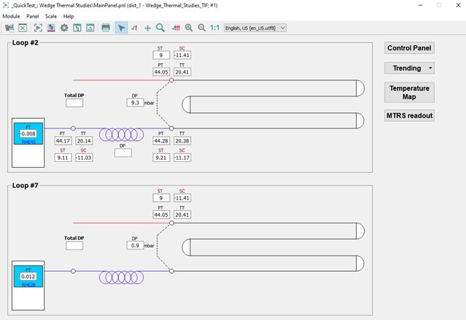Open settings with the gear icon
The width and height of the screenshot is (466, 320).
point(65,28)
